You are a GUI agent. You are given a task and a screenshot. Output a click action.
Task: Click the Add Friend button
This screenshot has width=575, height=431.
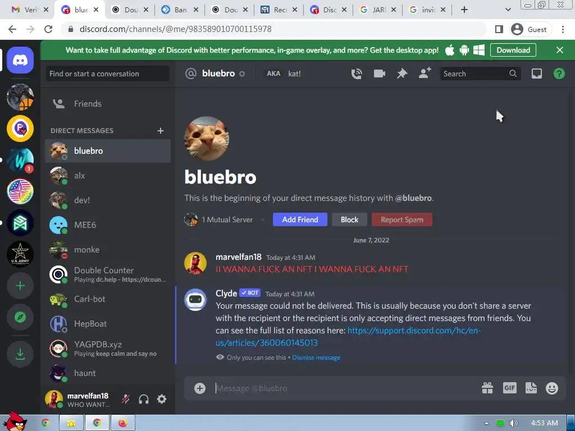(300, 219)
